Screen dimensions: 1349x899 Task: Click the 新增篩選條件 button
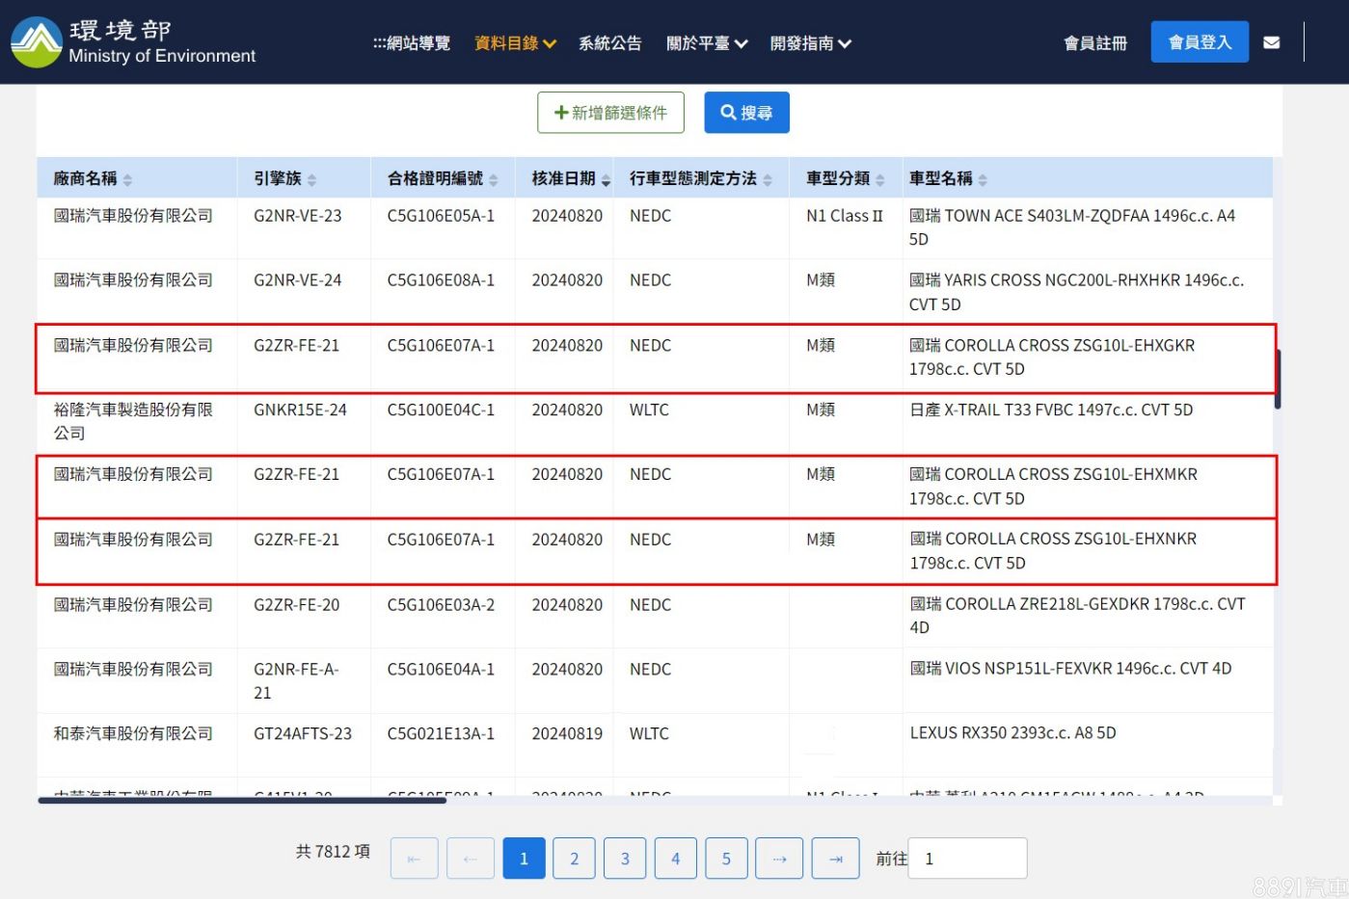[x=610, y=113]
